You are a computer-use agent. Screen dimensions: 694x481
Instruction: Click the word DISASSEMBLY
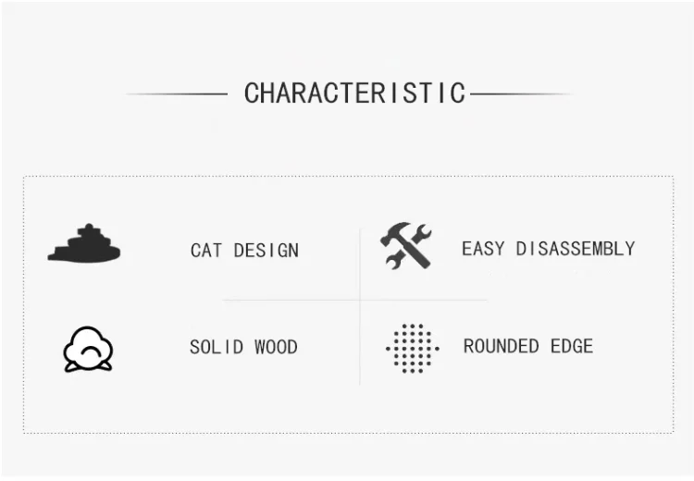tap(575, 248)
